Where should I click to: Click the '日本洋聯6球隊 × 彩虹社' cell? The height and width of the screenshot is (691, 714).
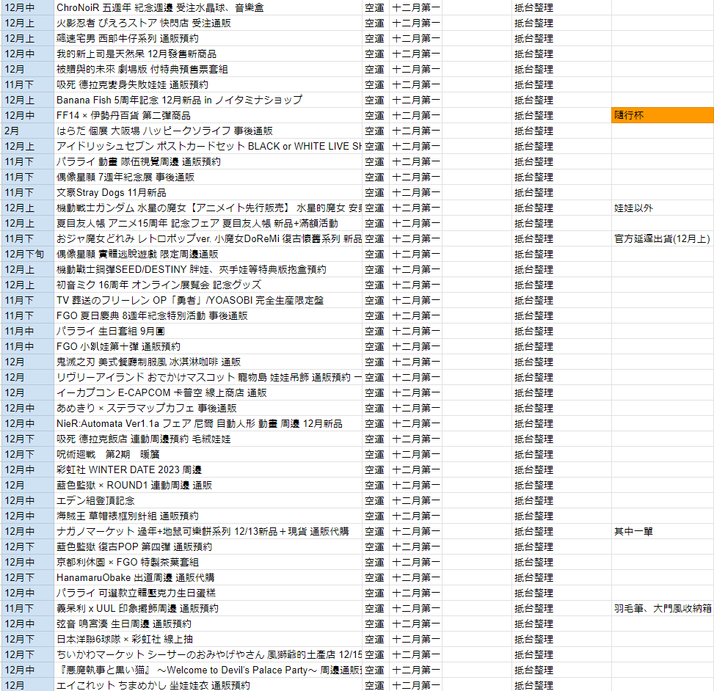[208, 639]
